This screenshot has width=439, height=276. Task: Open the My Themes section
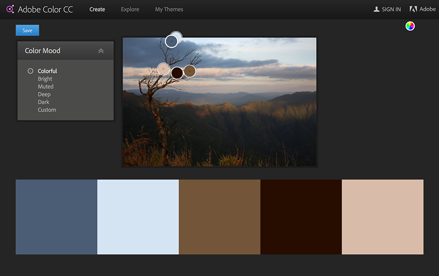click(x=169, y=9)
